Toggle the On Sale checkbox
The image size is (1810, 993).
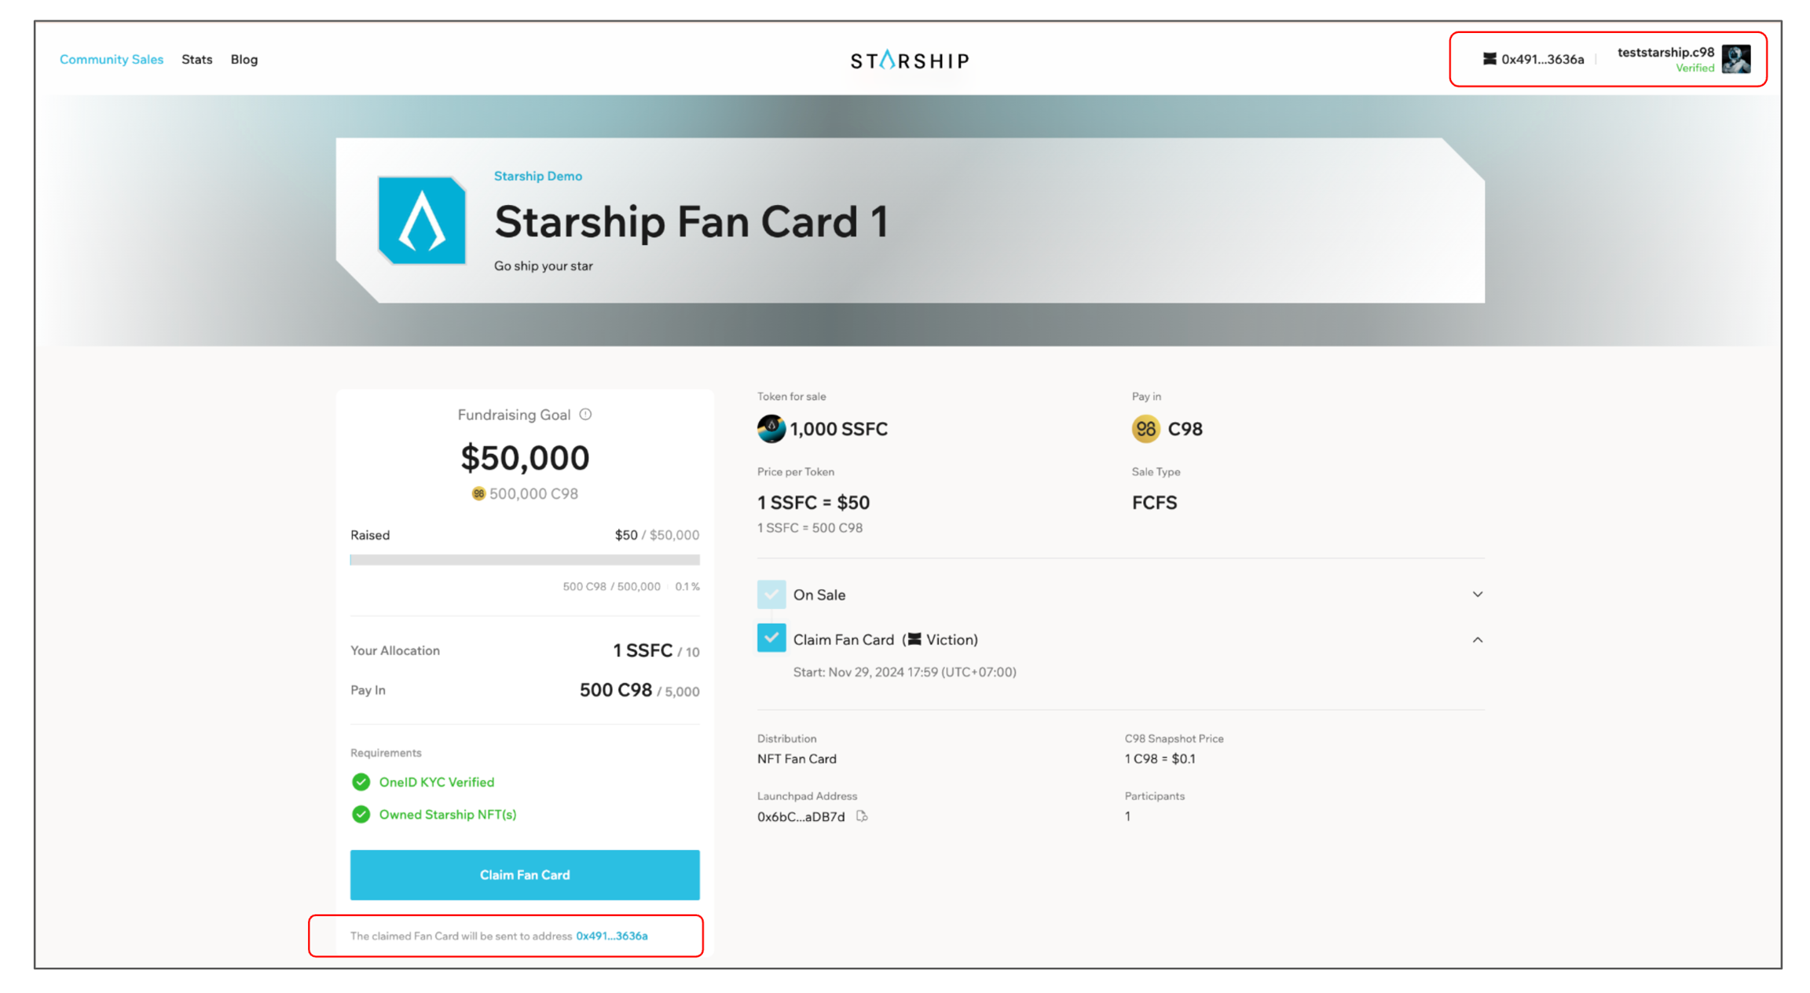pos(771,595)
